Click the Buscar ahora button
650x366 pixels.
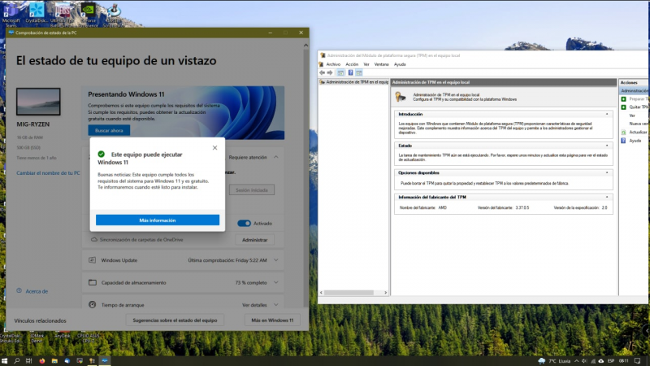point(109,130)
